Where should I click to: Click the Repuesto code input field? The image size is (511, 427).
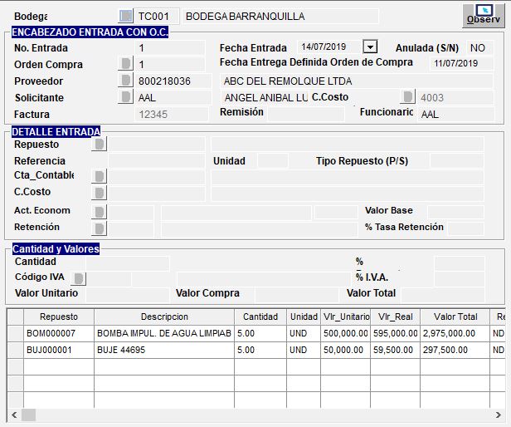click(157, 144)
